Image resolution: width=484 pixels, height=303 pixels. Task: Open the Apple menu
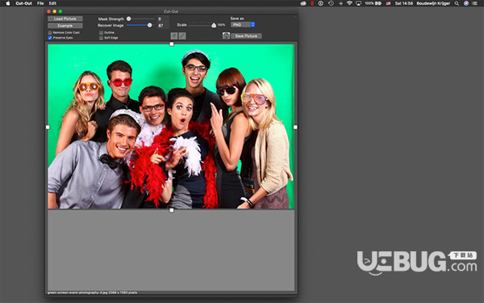tap(8, 3)
